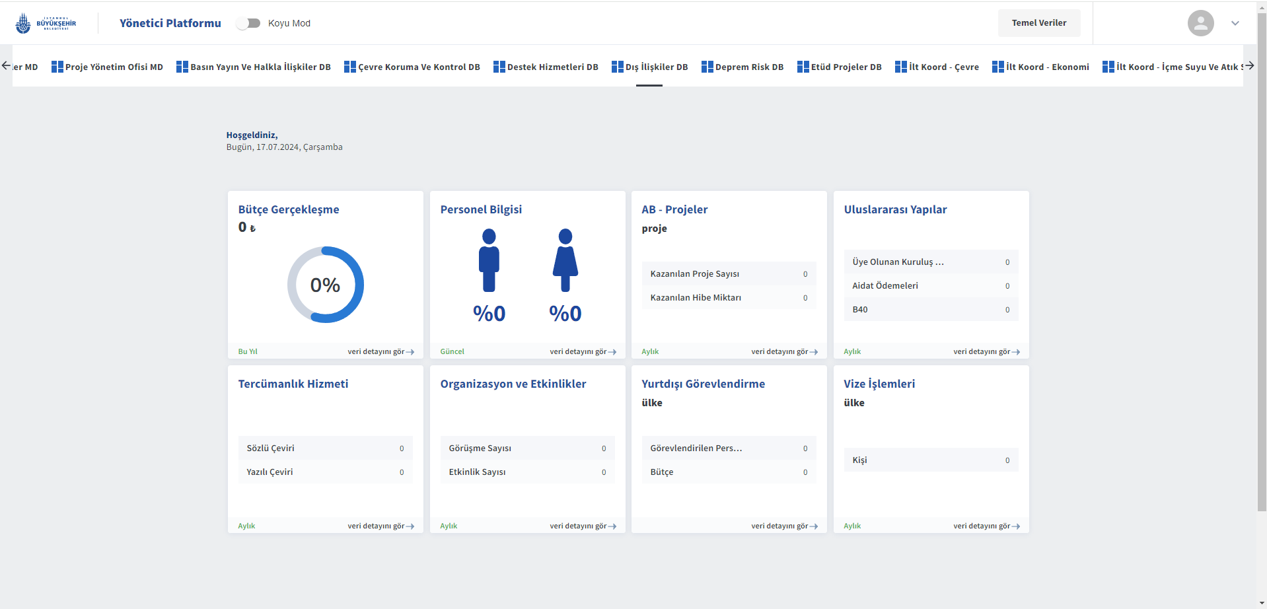Click the male figure icon in Personel Bilgisi
This screenshot has height=609, width=1267.
pyautogui.click(x=489, y=260)
